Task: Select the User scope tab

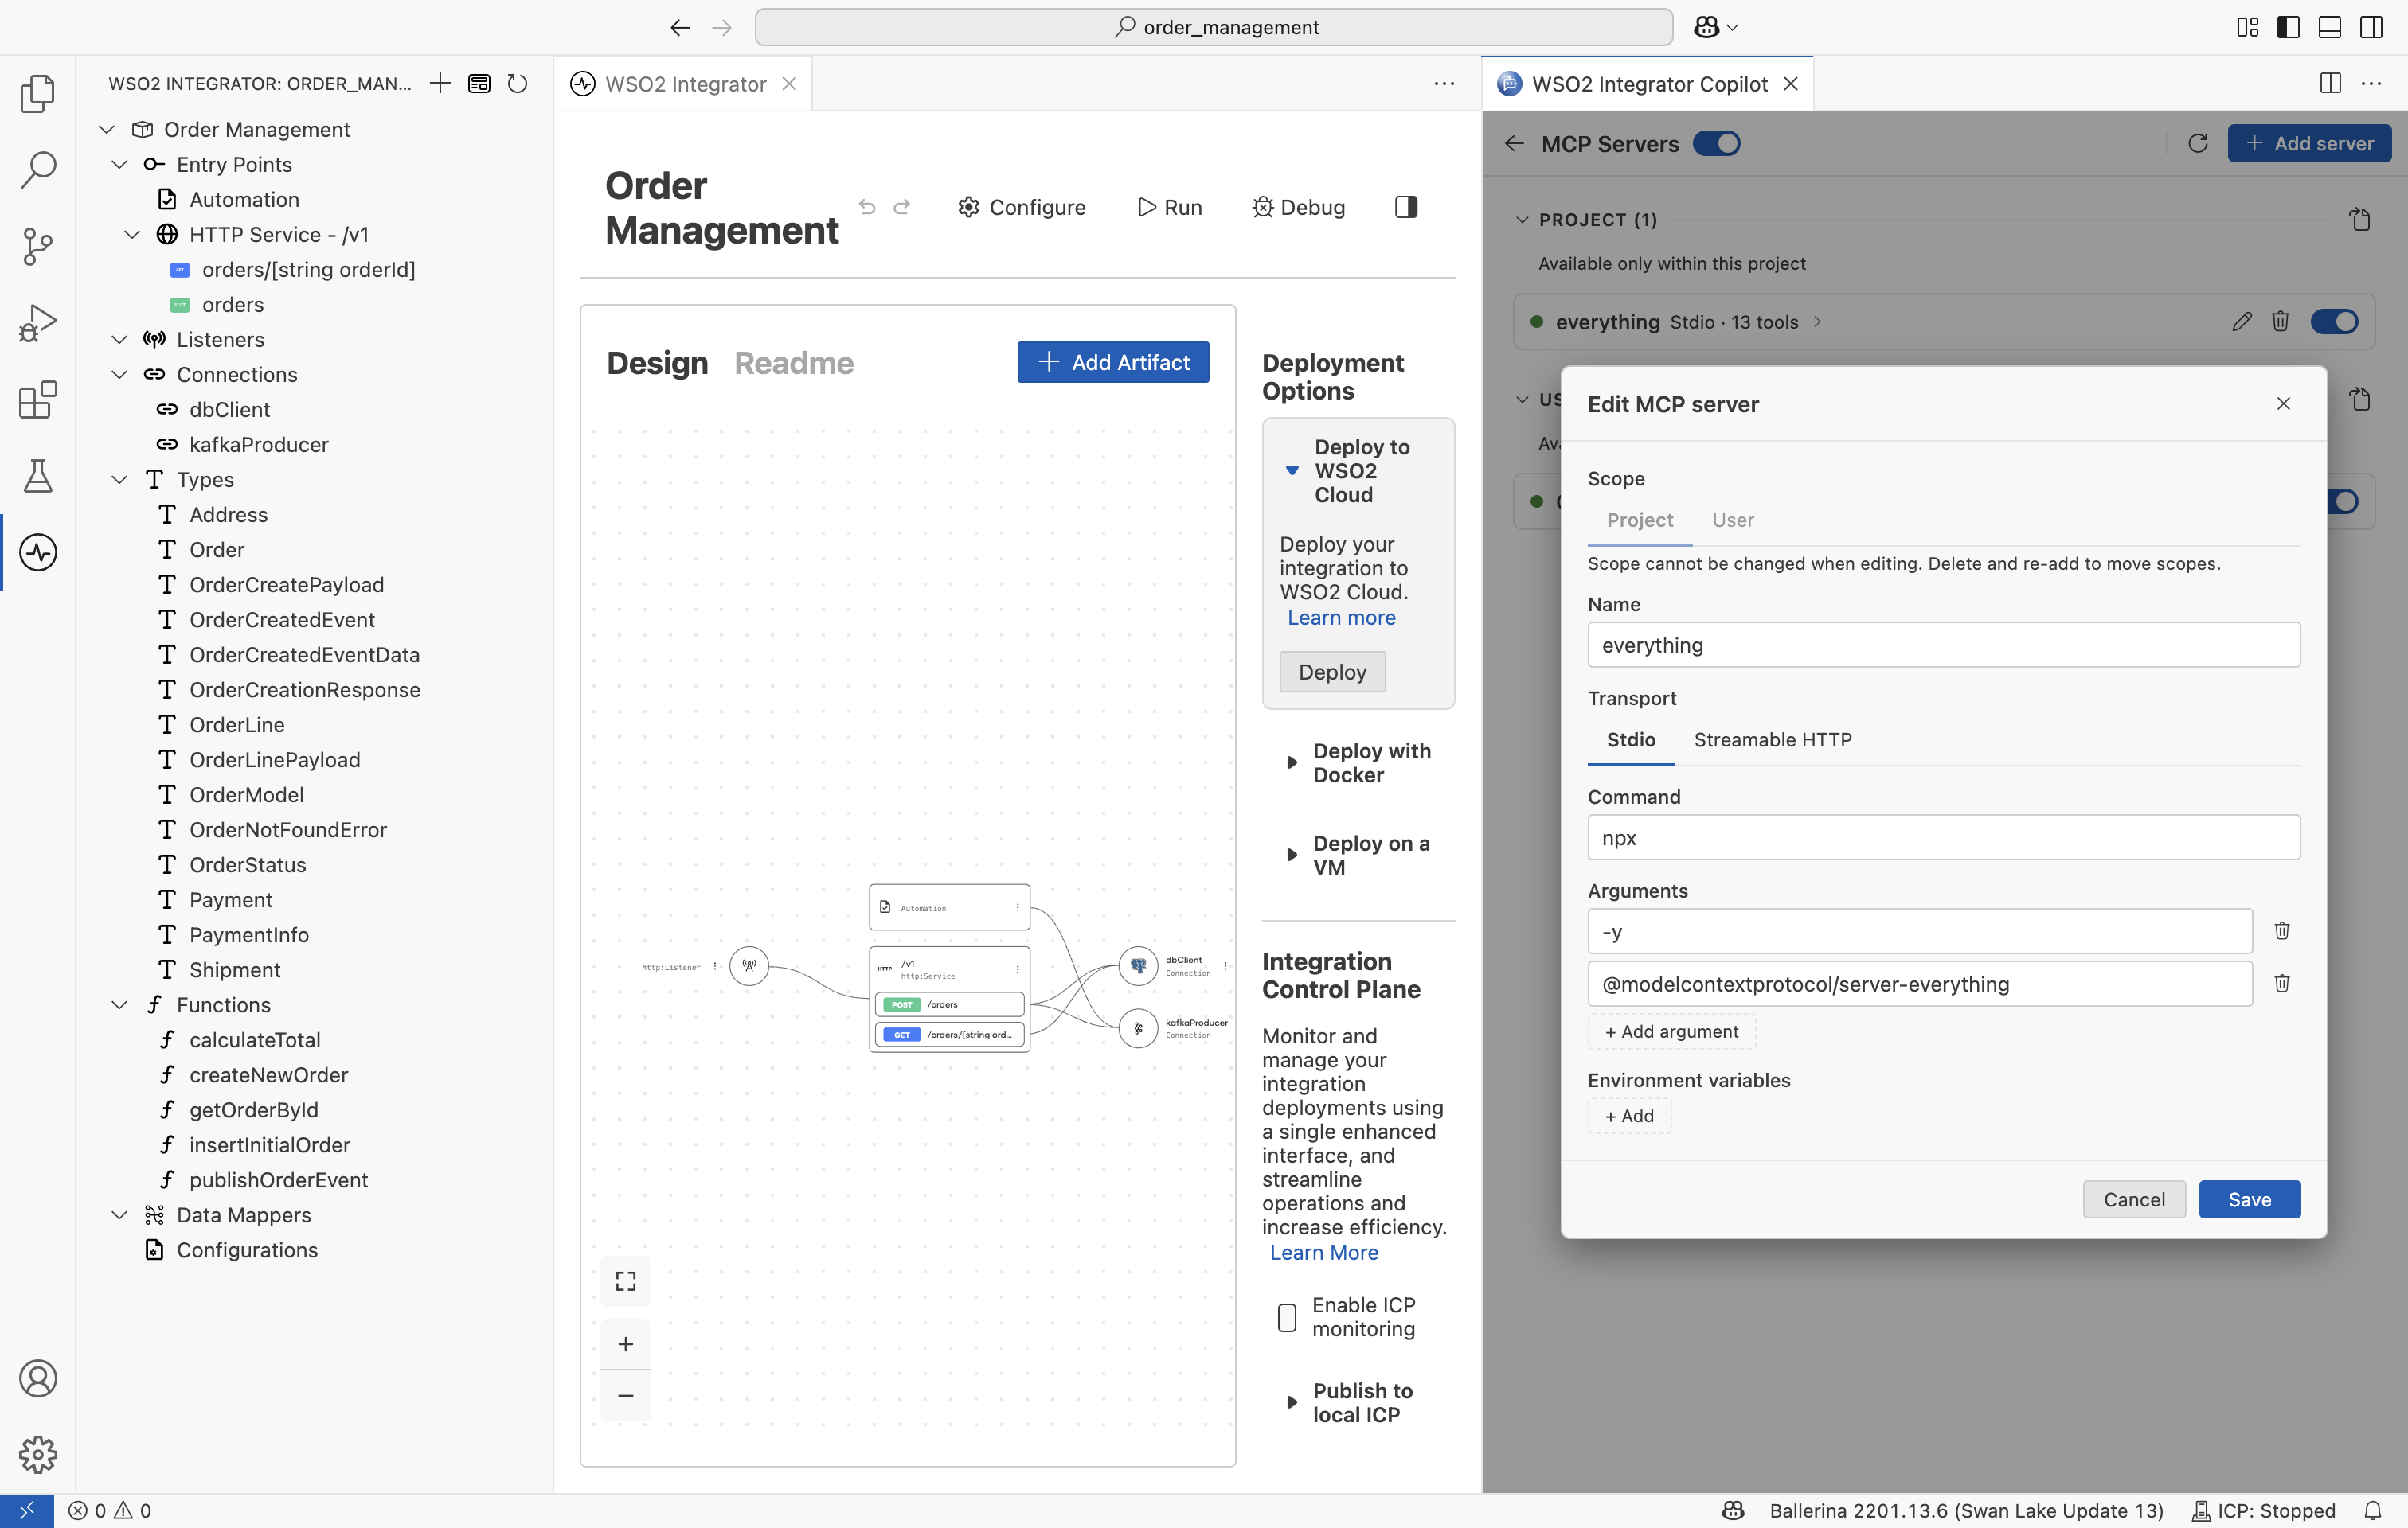Action: [x=1733, y=520]
